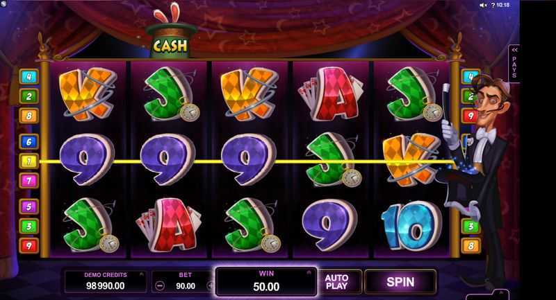
Task: Expand the WIN panel arrow
Action: tap(309, 273)
